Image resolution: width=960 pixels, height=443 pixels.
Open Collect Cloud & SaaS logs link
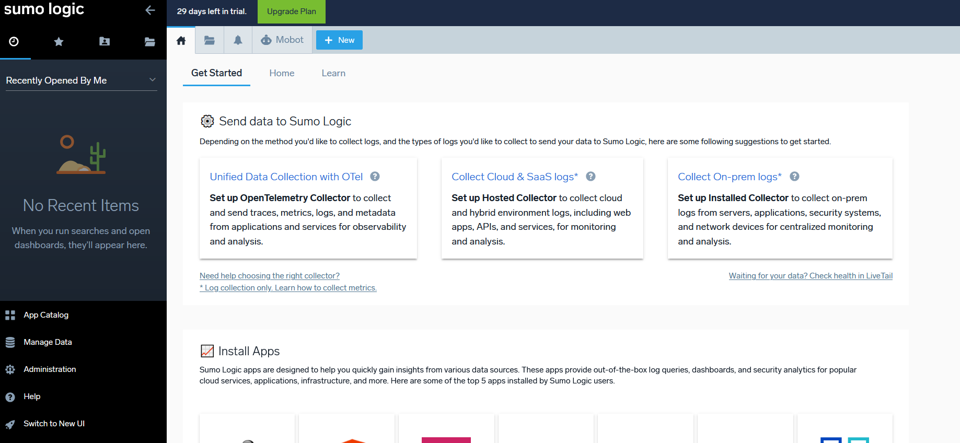(x=515, y=177)
